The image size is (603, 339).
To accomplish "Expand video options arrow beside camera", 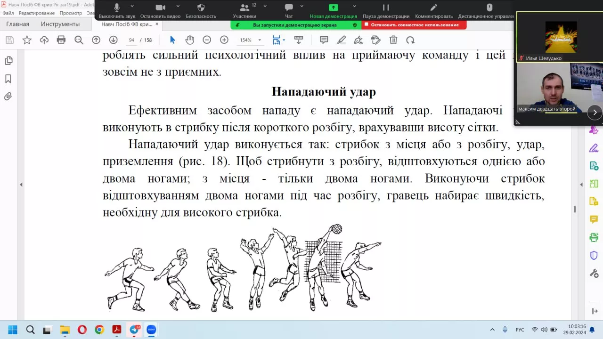I will (x=178, y=7).
